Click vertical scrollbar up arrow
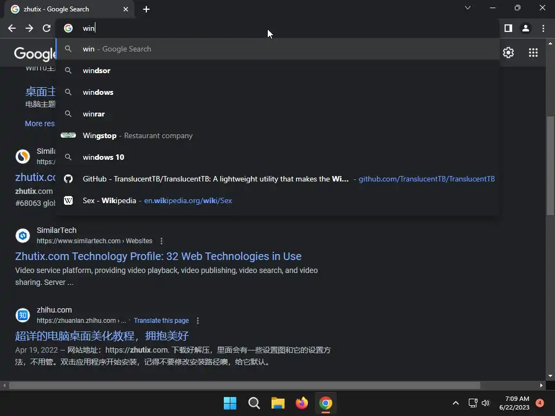 pyautogui.click(x=550, y=43)
